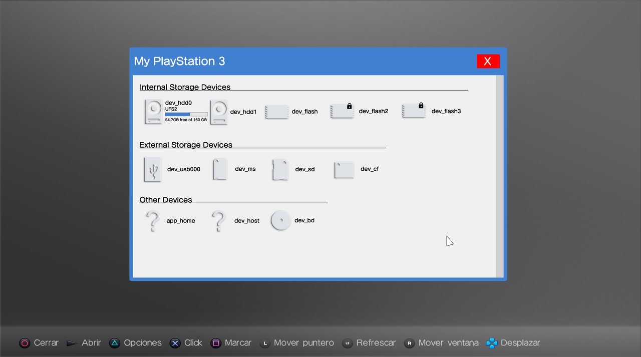The height and width of the screenshot is (357, 641).
Task: Open the dev_hdd0 hard drive icon
Action: (x=154, y=112)
